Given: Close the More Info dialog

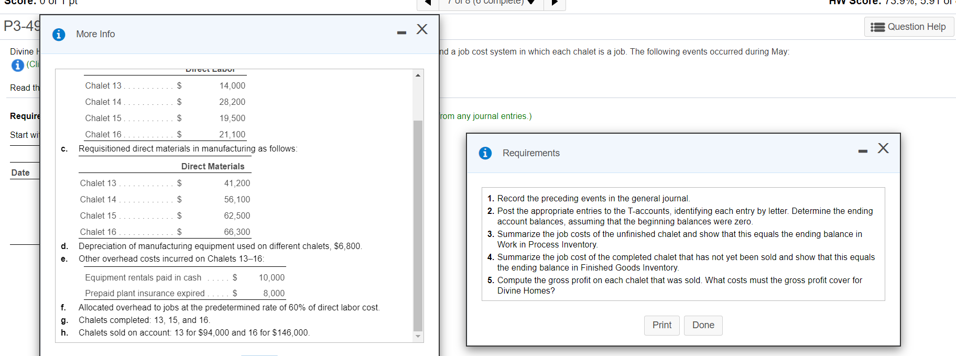Looking at the screenshot, I should tap(422, 29).
